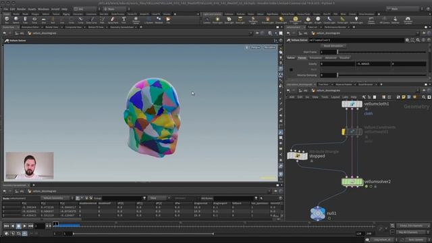Click the spreadsheet Group input field
Viewport: 432px width, 243px height.
click(122, 198)
